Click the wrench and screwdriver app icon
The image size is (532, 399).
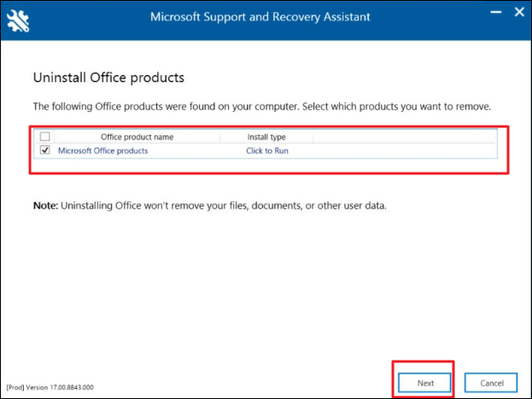coord(18,21)
